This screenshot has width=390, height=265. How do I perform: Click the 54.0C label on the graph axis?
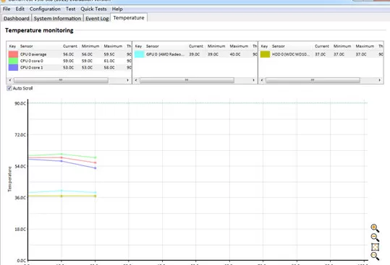click(20, 166)
